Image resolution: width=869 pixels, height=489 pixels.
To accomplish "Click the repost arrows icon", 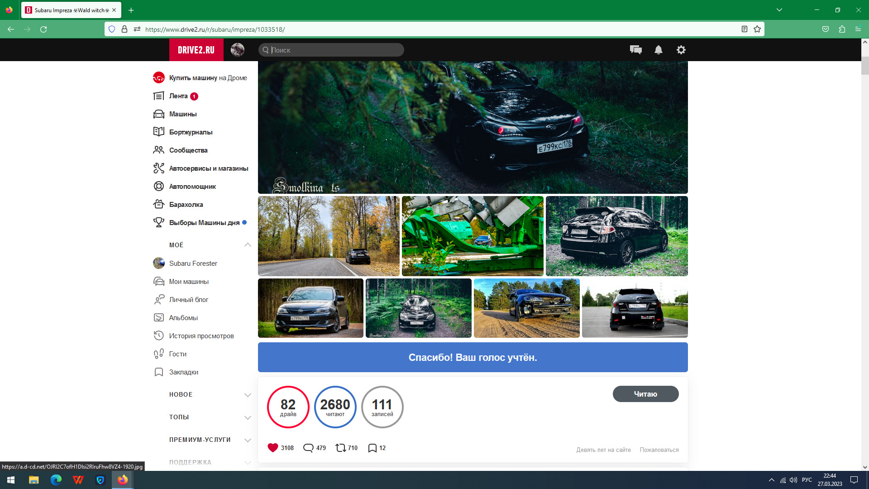I will [x=340, y=448].
